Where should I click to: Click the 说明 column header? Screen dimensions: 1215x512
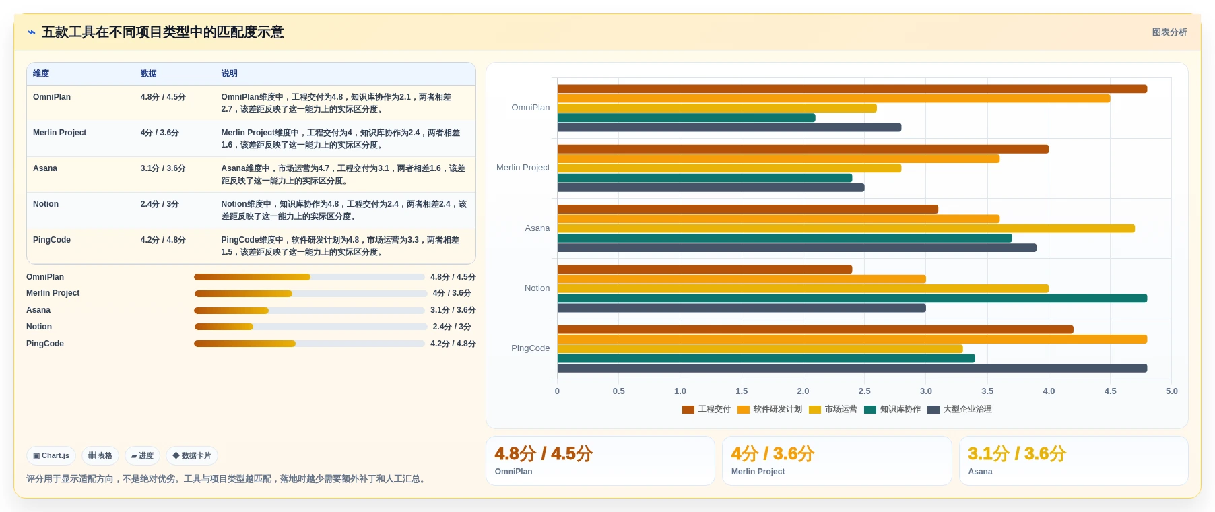230,74
